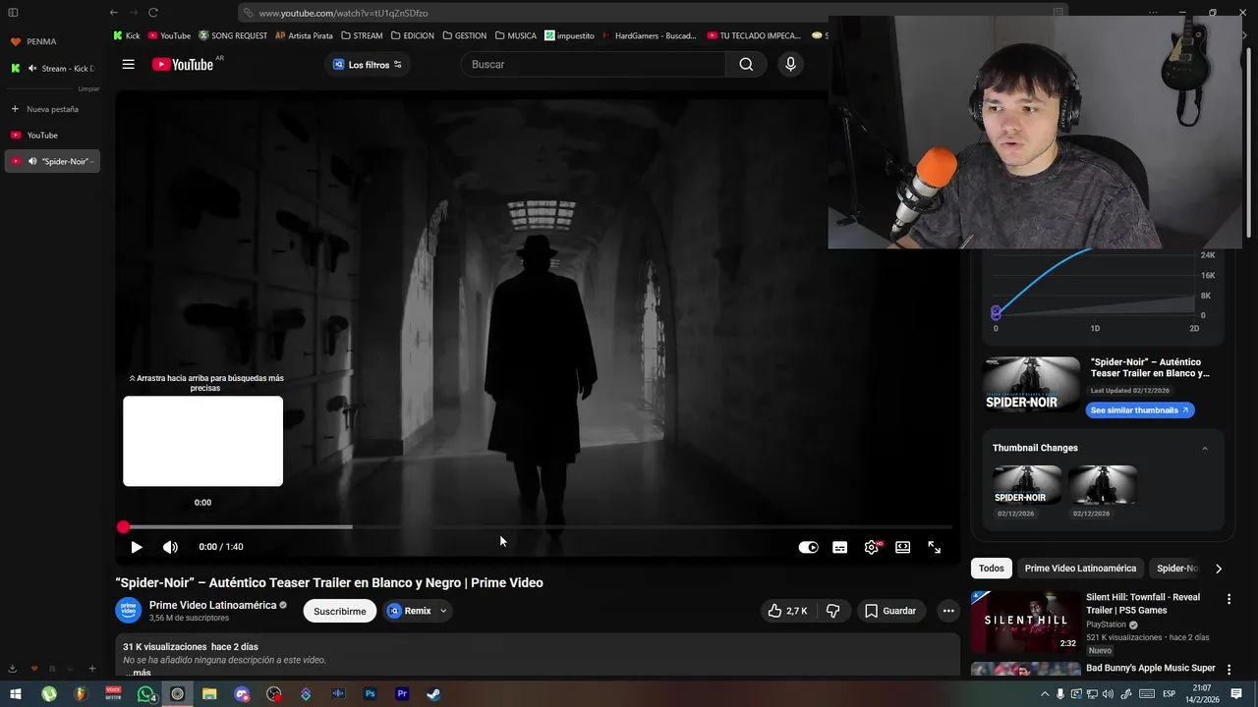This screenshot has width=1258, height=707.
Task: Open Premiere Pro from the taskbar
Action: 402,694
